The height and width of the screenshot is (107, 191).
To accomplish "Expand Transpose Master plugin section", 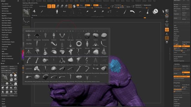I will click(6, 44).
